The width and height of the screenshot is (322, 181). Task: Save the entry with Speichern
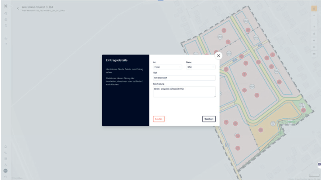pos(209,119)
